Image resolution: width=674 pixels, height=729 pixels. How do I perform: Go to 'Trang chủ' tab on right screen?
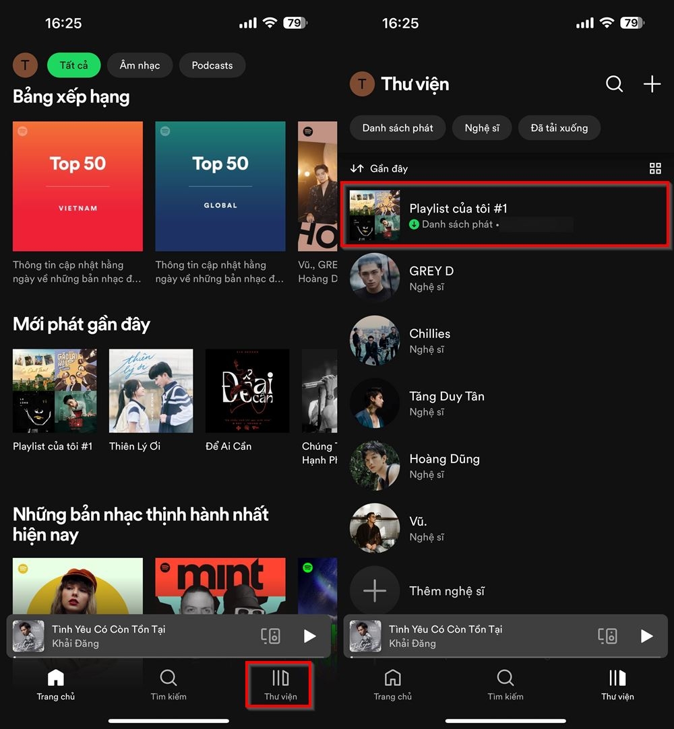(x=392, y=685)
